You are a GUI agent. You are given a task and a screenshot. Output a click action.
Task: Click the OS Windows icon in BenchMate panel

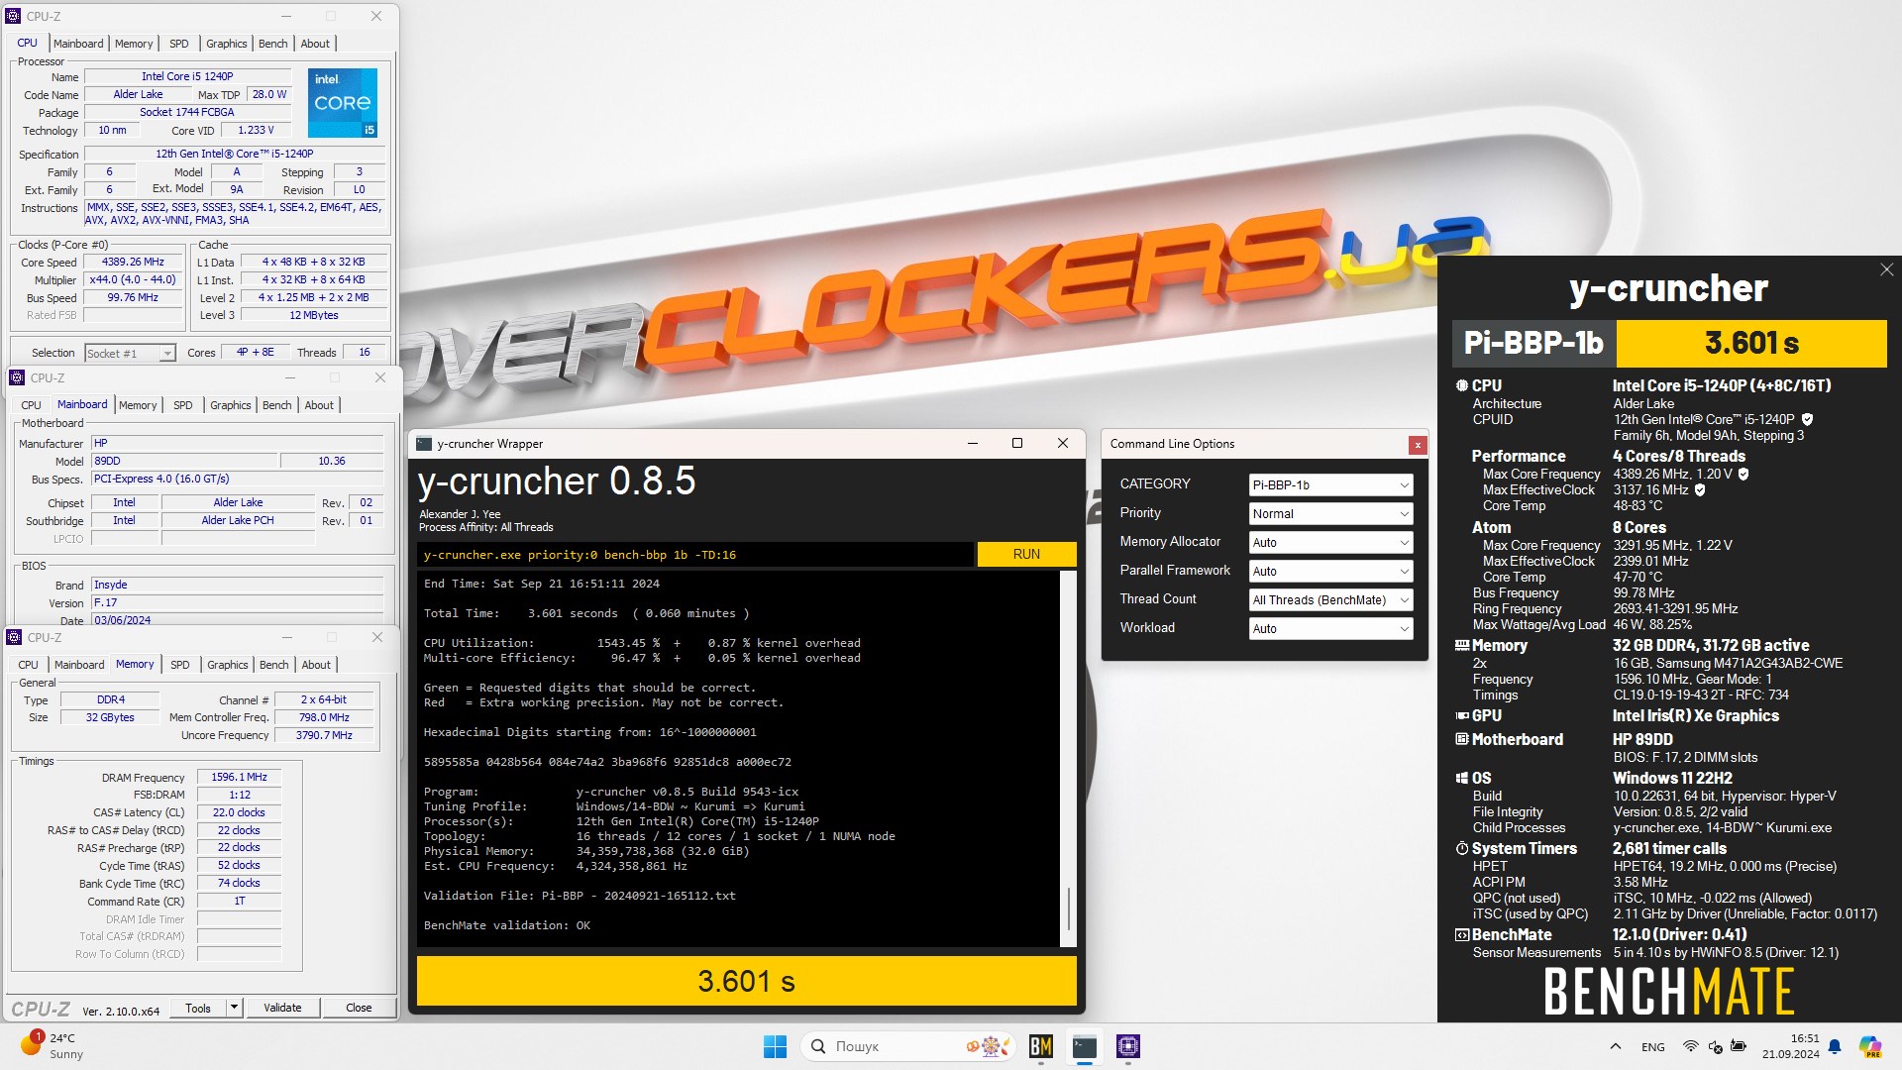[x=1462, y=778]
